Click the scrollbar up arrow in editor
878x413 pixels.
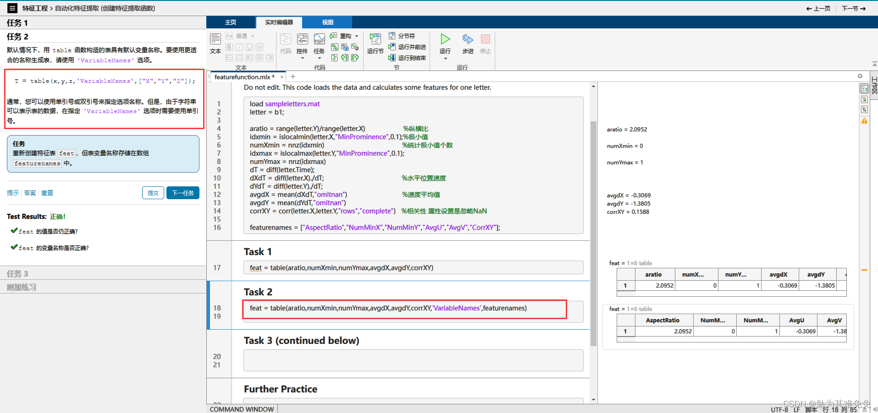click(593, 86)
